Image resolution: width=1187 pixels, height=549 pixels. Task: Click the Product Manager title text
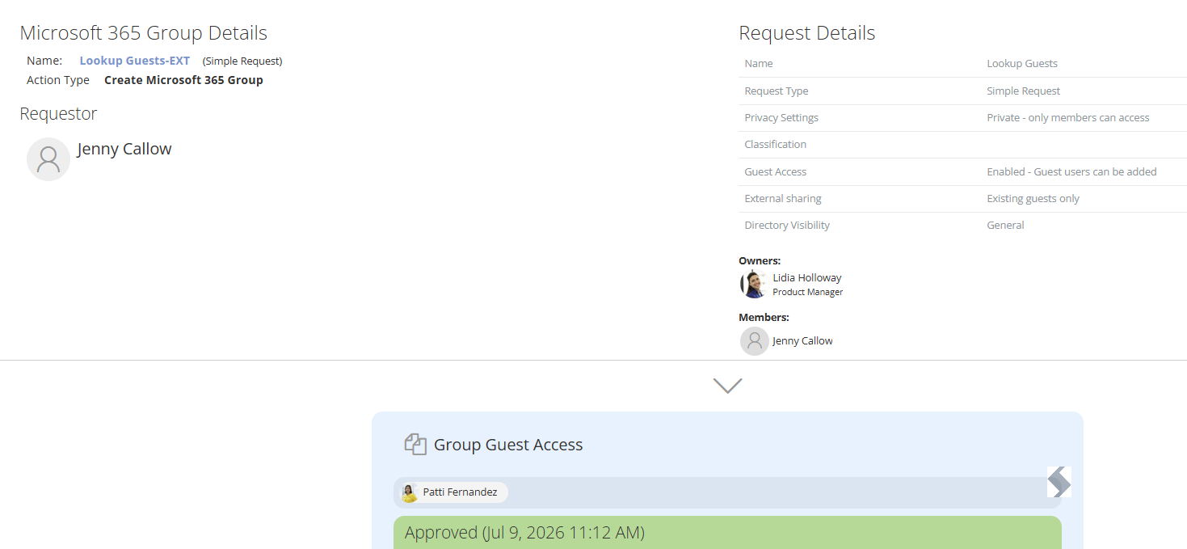pyautogui.click(x=807, y=292)
